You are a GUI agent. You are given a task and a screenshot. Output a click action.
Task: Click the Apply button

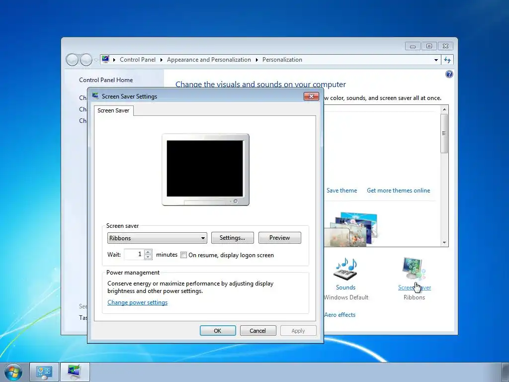(x=298, y=331)
